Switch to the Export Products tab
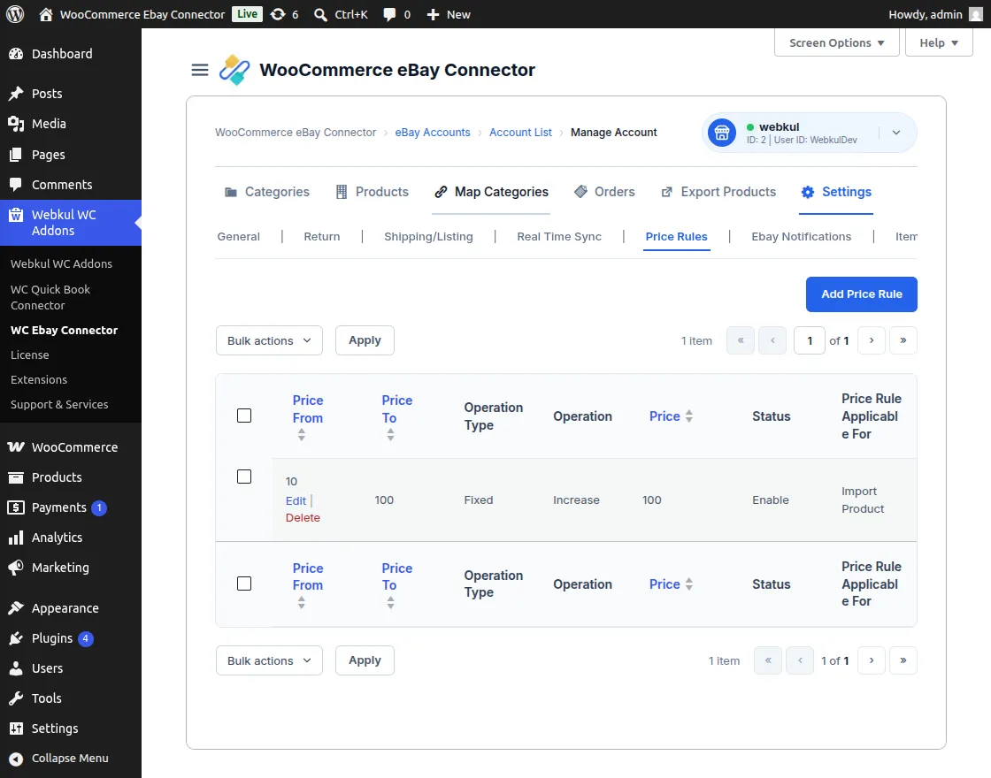This screenshot has width=991, height=778. pos(718,192)
